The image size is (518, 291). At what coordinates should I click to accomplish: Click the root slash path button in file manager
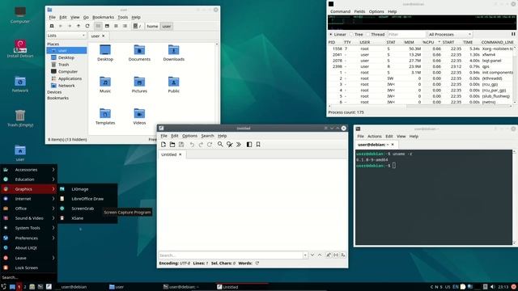[x=138, y=26]
